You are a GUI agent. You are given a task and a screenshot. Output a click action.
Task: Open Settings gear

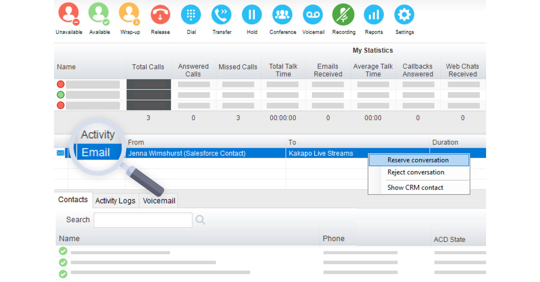click(x=404, y=15)
